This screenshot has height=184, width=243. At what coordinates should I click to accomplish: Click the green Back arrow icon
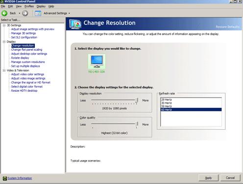click(x=4, y=13)
